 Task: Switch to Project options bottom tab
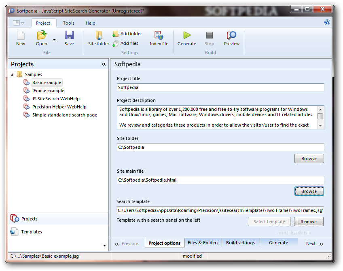165,243
